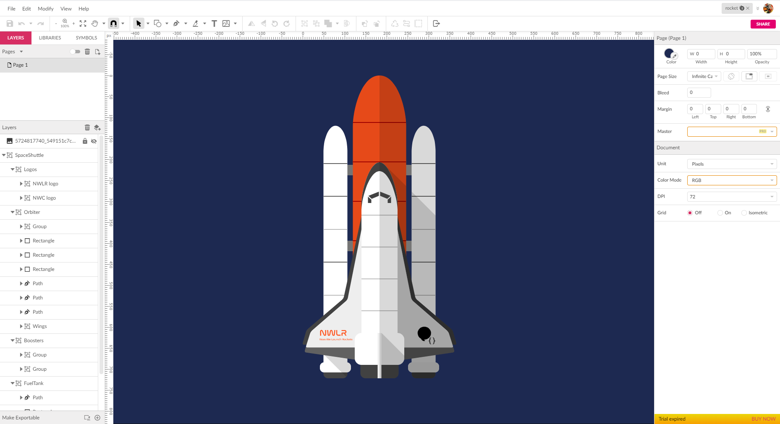Select the Pen tool
This screenshot has width=780, height=424.
[177, 23]
